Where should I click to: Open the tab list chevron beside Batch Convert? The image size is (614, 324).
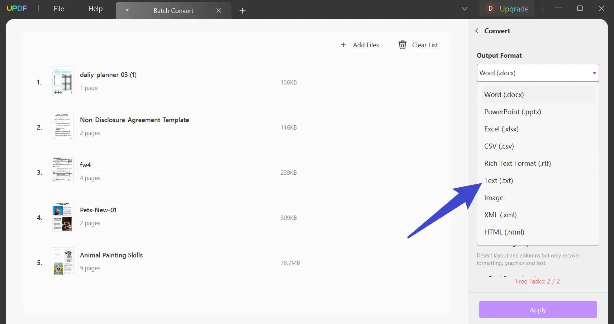(x=127, y=10)
